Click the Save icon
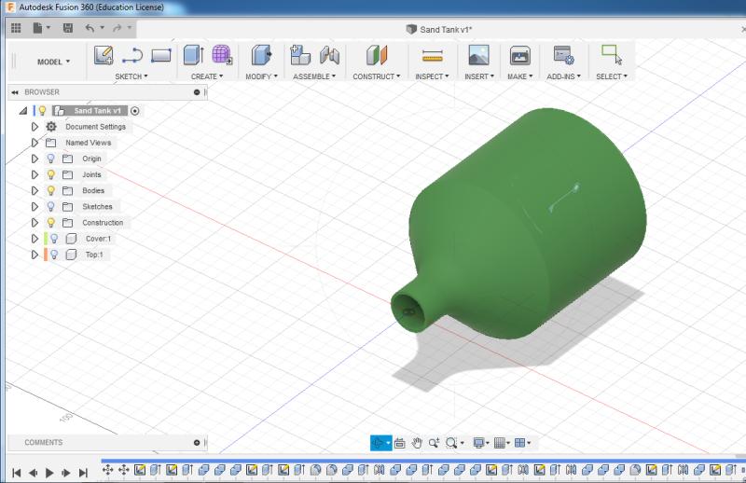This screenshot has height=483, width=746. 68,28
